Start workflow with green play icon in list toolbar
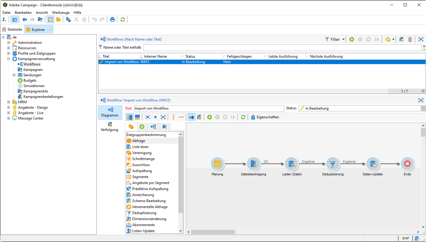 (351, 39)
